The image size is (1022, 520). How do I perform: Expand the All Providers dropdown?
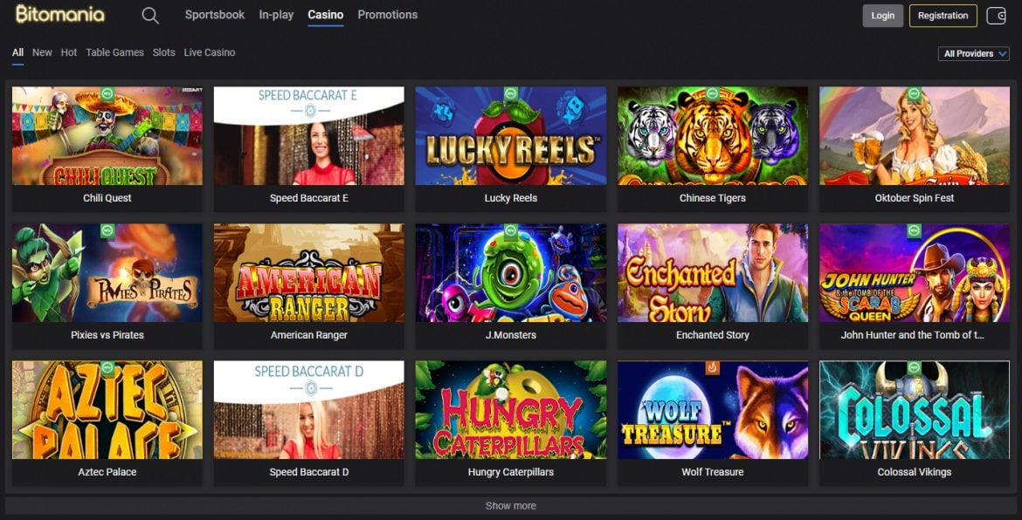click(x=974, y=54)
